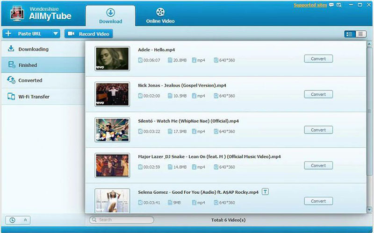Click the double-chevron expand icon
This screenshot has width=374, height=233.
pyautogui.click(x=25, y=220)
